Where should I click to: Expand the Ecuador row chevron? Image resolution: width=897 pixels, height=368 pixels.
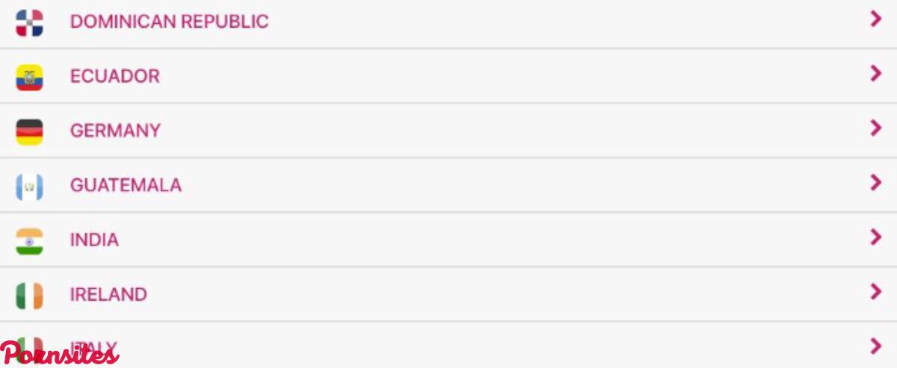(x=876, y=74)
